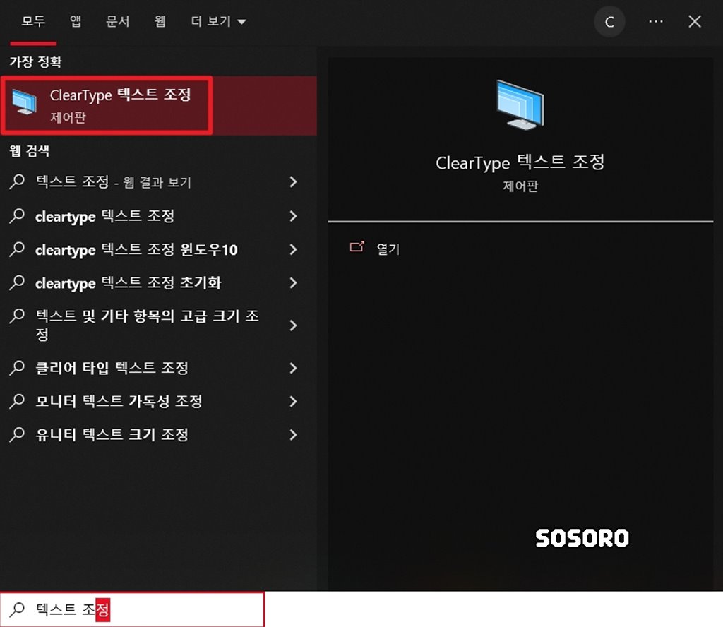This screenshot has width=723, height=627.
Task: Click the search icon beside 텍스트 조정 웹 결과 보기
Action: (x=17, y=181)
